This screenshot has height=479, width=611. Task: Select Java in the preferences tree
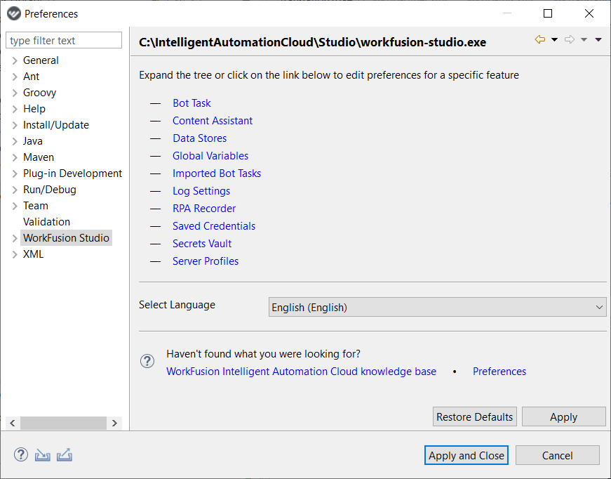point(33,141)
